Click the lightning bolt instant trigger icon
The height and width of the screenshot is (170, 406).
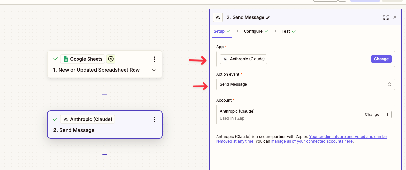pyautogui.click(x=111, y=59)
